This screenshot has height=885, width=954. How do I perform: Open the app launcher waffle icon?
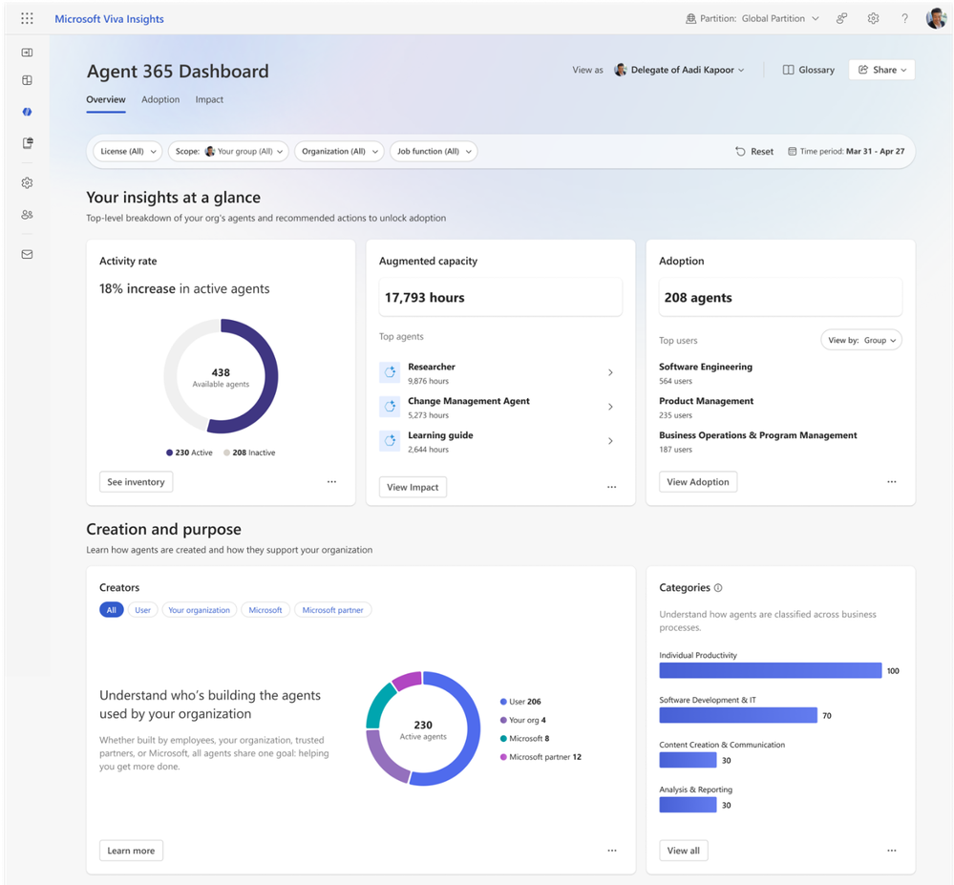[27, 18]
